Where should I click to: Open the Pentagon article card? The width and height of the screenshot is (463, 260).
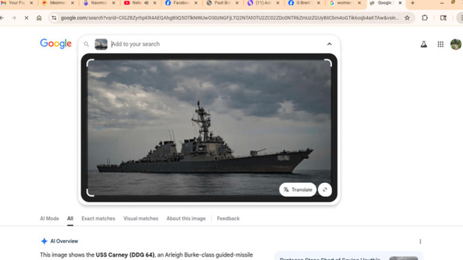[x=349, y=257]
